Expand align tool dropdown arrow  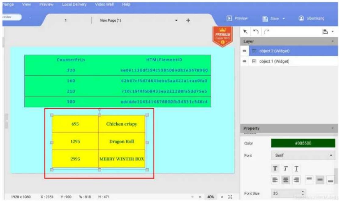tap(333, 32)
